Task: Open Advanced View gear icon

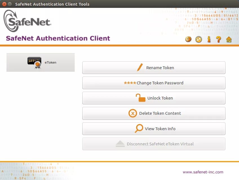Action: click(x=188, y=39)
